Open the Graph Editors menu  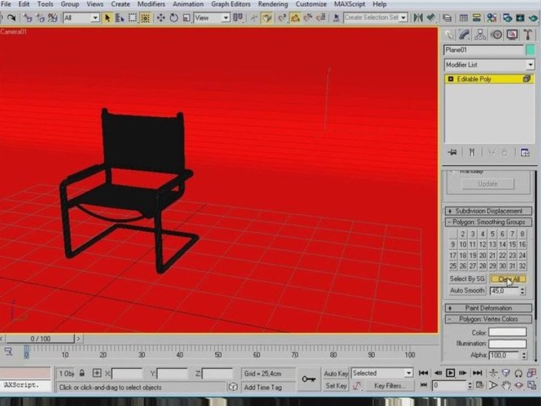231,4
